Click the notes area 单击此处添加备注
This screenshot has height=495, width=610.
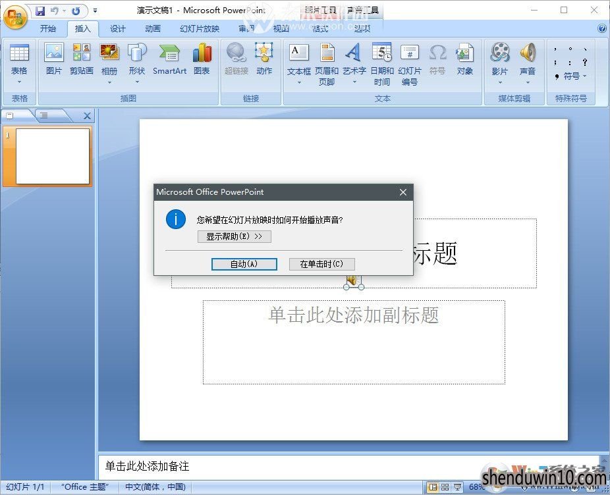pyautogui.click(x=147, y=466)
